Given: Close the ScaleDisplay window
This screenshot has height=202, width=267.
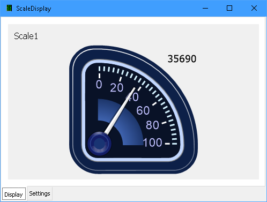Looking at the screenshot, I should point(254,8).
